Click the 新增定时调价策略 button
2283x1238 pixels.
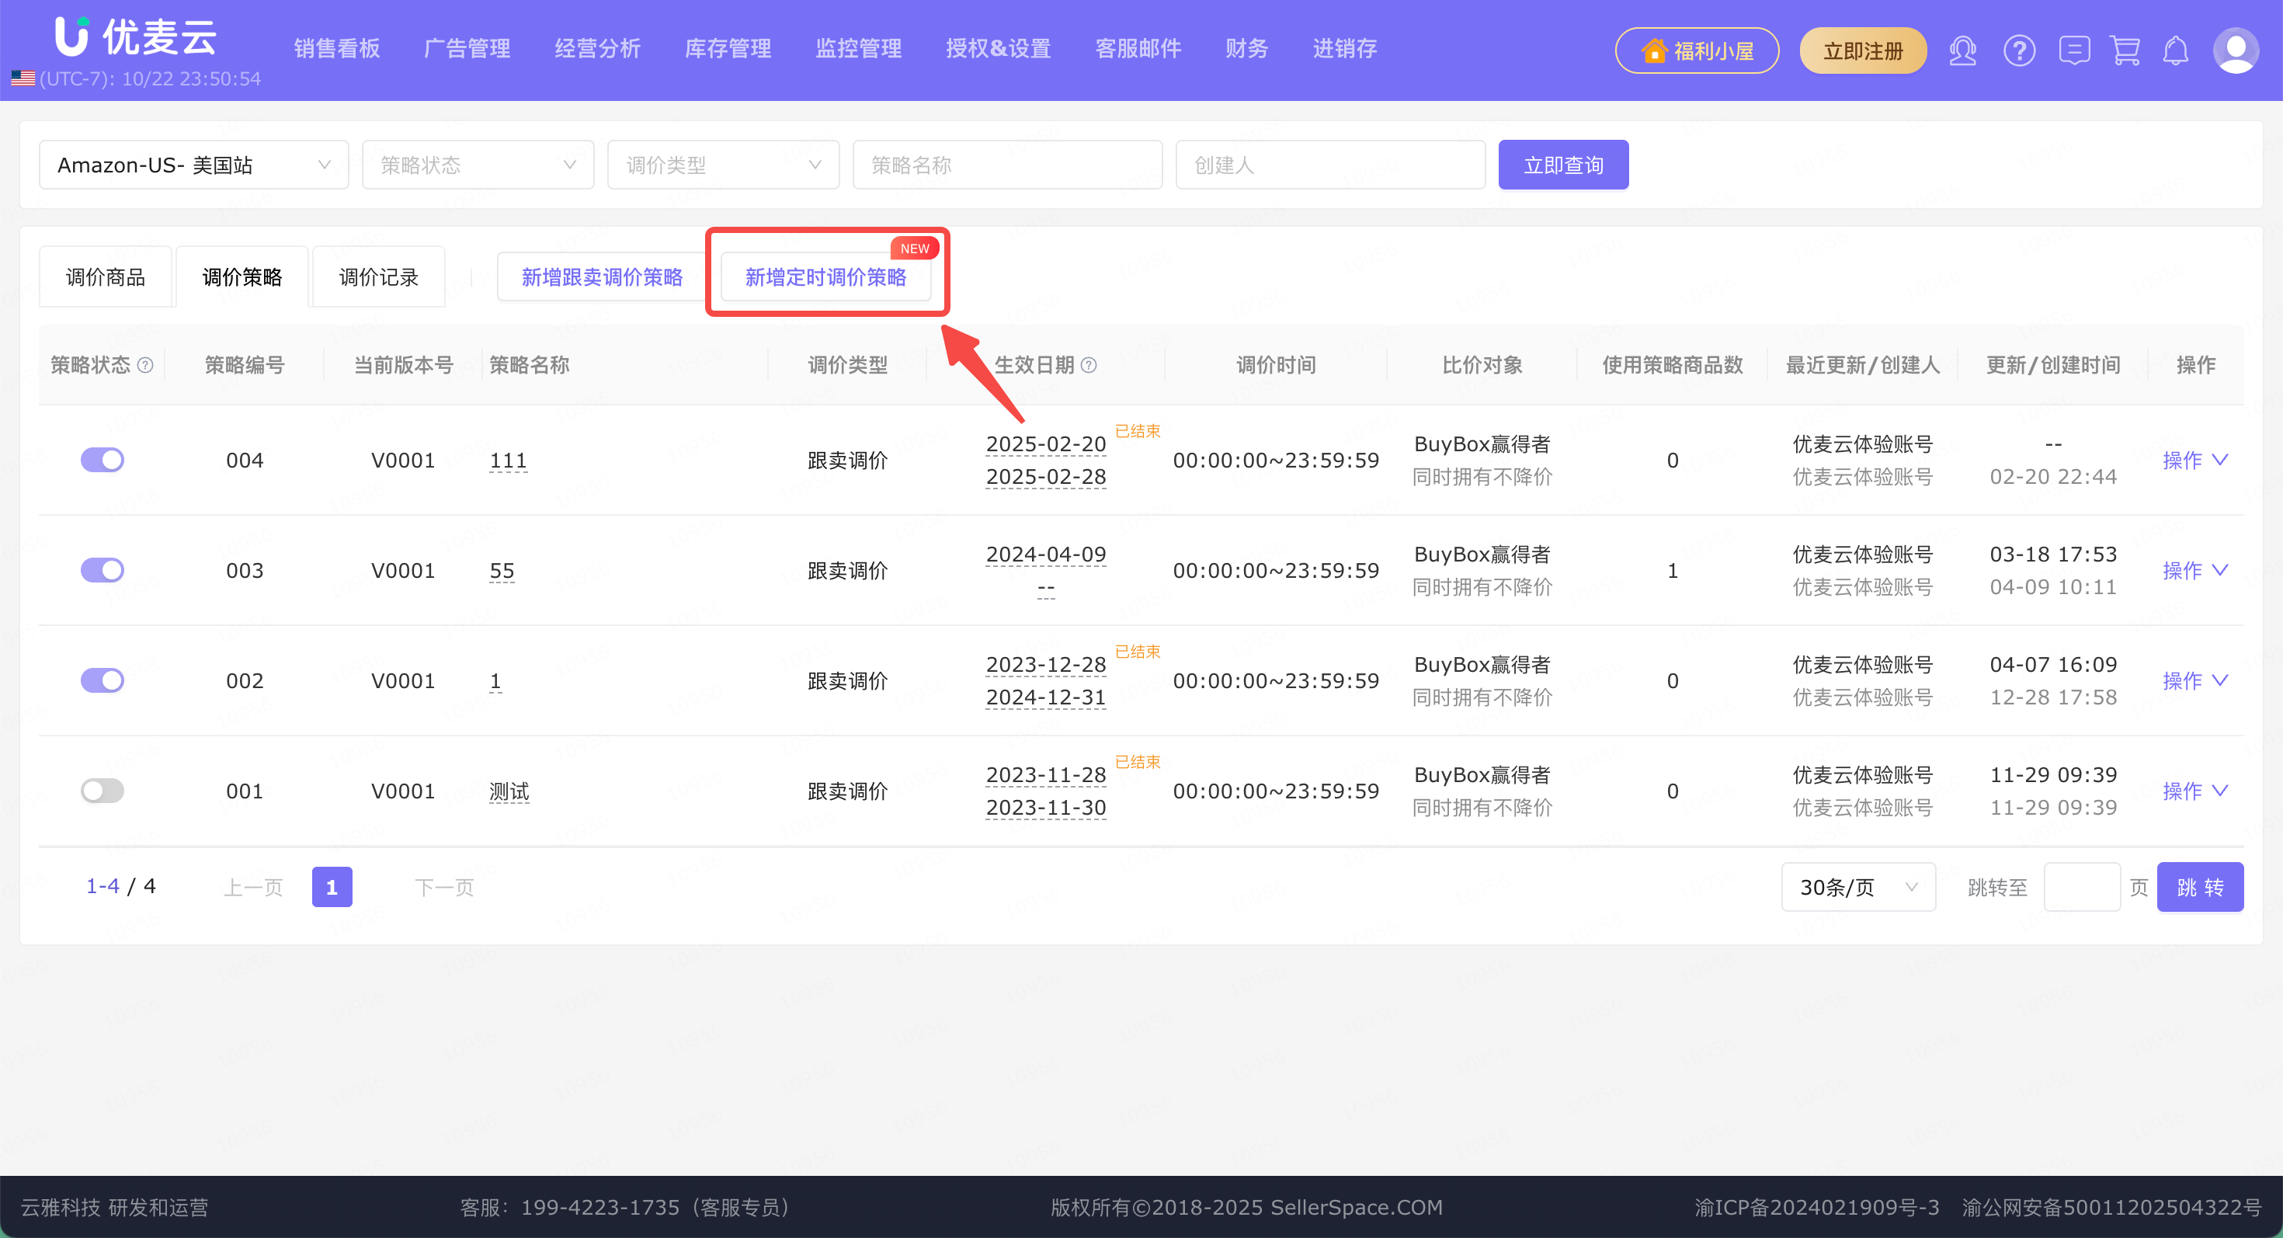coord(825,277)
